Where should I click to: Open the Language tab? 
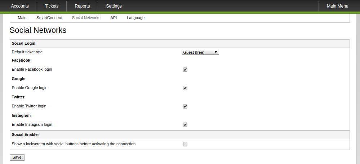click(135, 18)
